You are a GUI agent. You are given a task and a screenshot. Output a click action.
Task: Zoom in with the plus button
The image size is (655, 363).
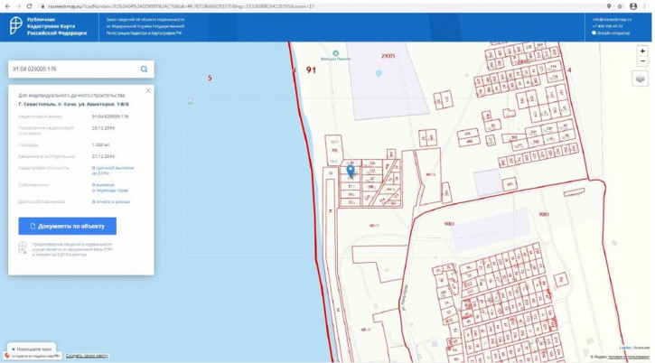[641, 51]
